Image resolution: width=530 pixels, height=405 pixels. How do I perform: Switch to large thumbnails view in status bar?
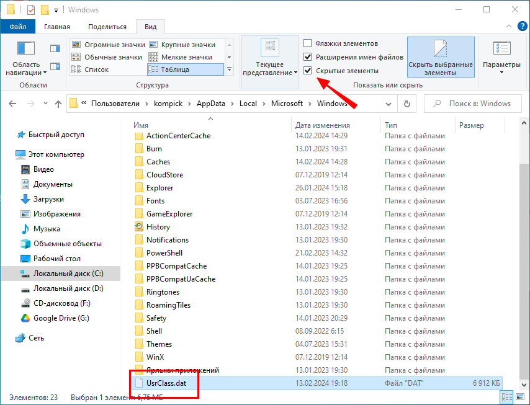(520, 397)
